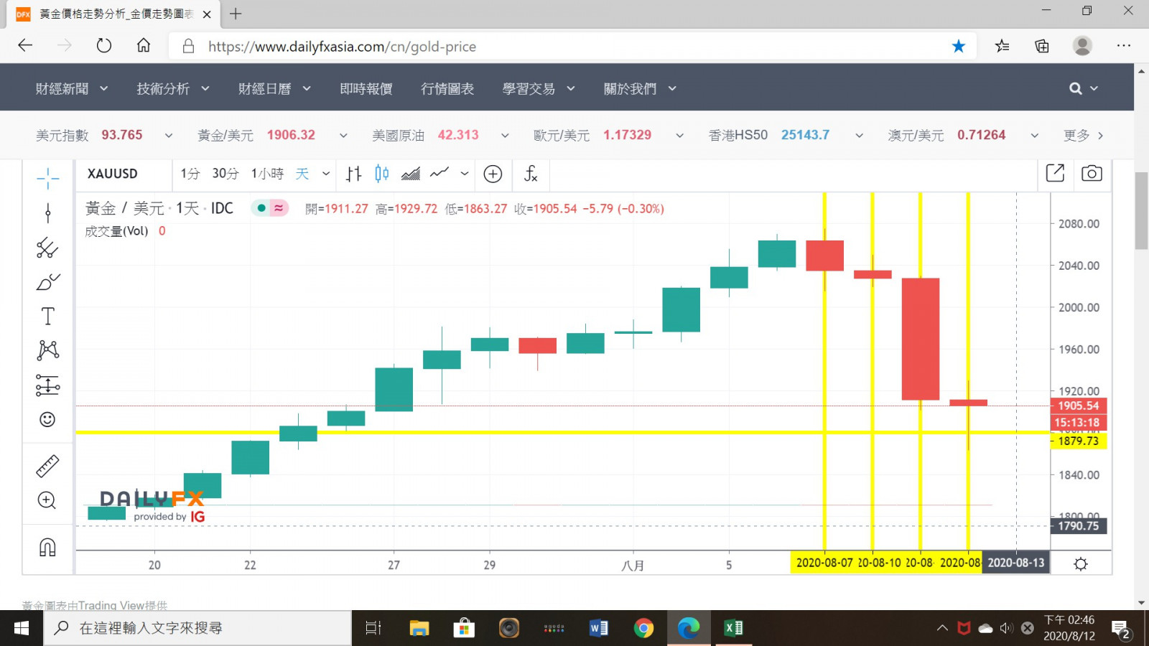Select the XABCD pattern tool
The width and height of the screenshot is (1149, 646).
click(47, 350)
